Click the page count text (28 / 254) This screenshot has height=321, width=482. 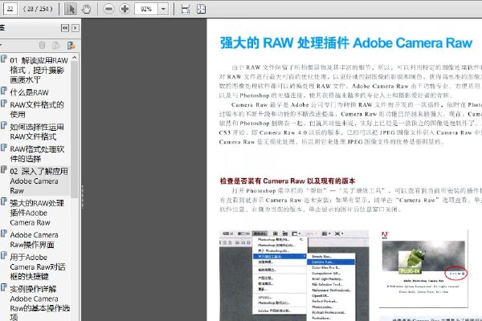38,9
